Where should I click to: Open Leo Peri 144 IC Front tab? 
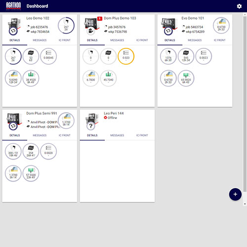[142, 135]
